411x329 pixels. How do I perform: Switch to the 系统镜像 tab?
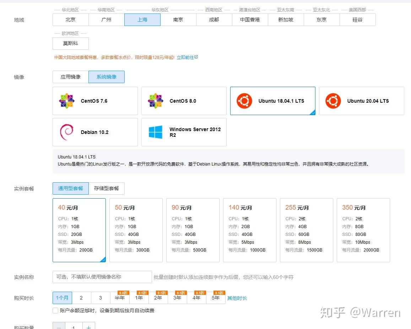click(107, 77)
